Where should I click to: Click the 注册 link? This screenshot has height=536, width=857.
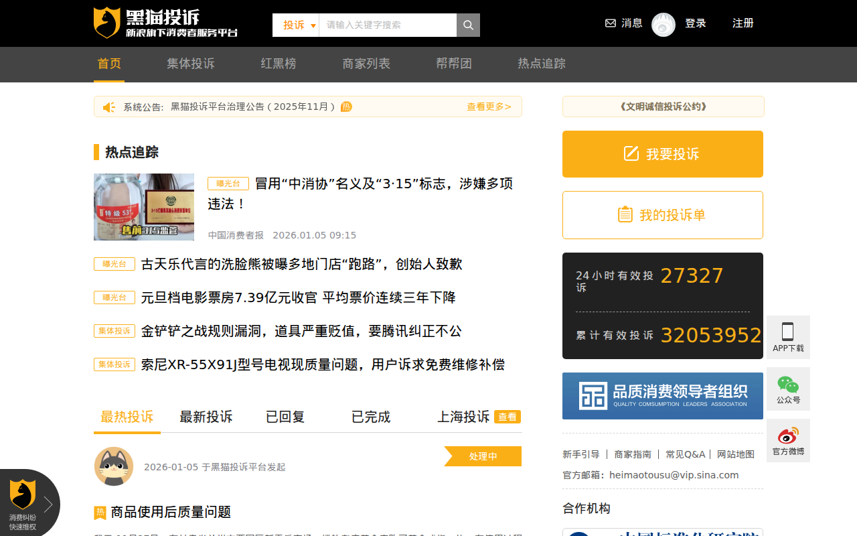(743, 22)
